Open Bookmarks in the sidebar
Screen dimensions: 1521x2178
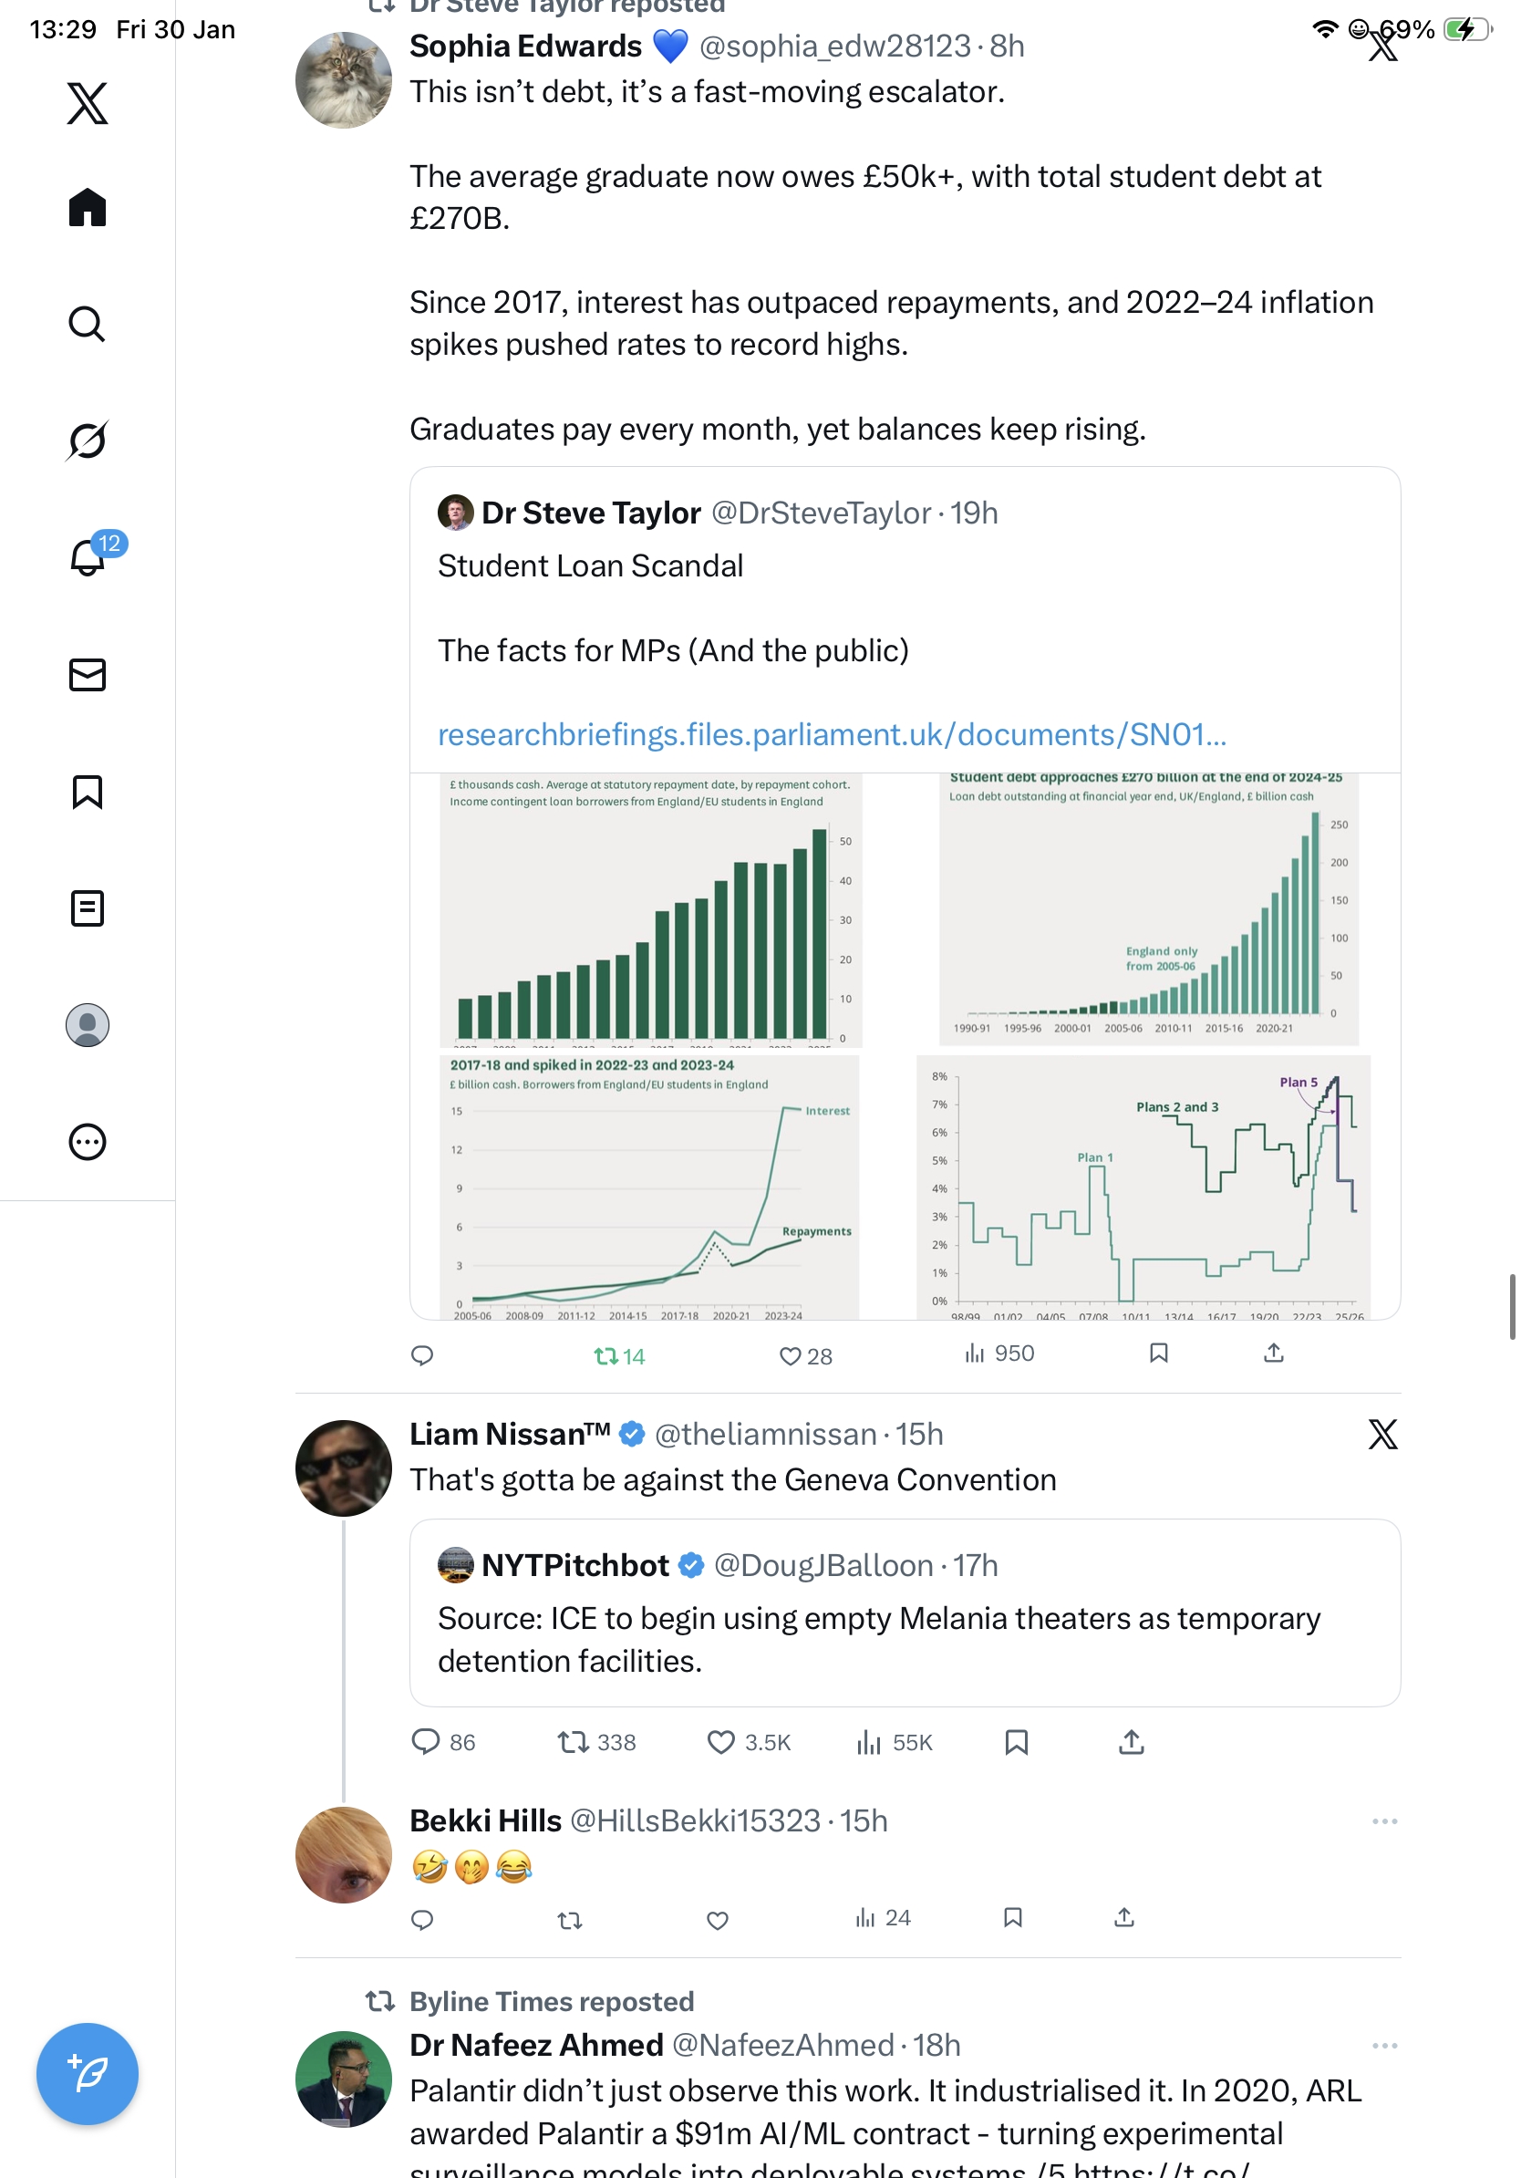point(88,791)
